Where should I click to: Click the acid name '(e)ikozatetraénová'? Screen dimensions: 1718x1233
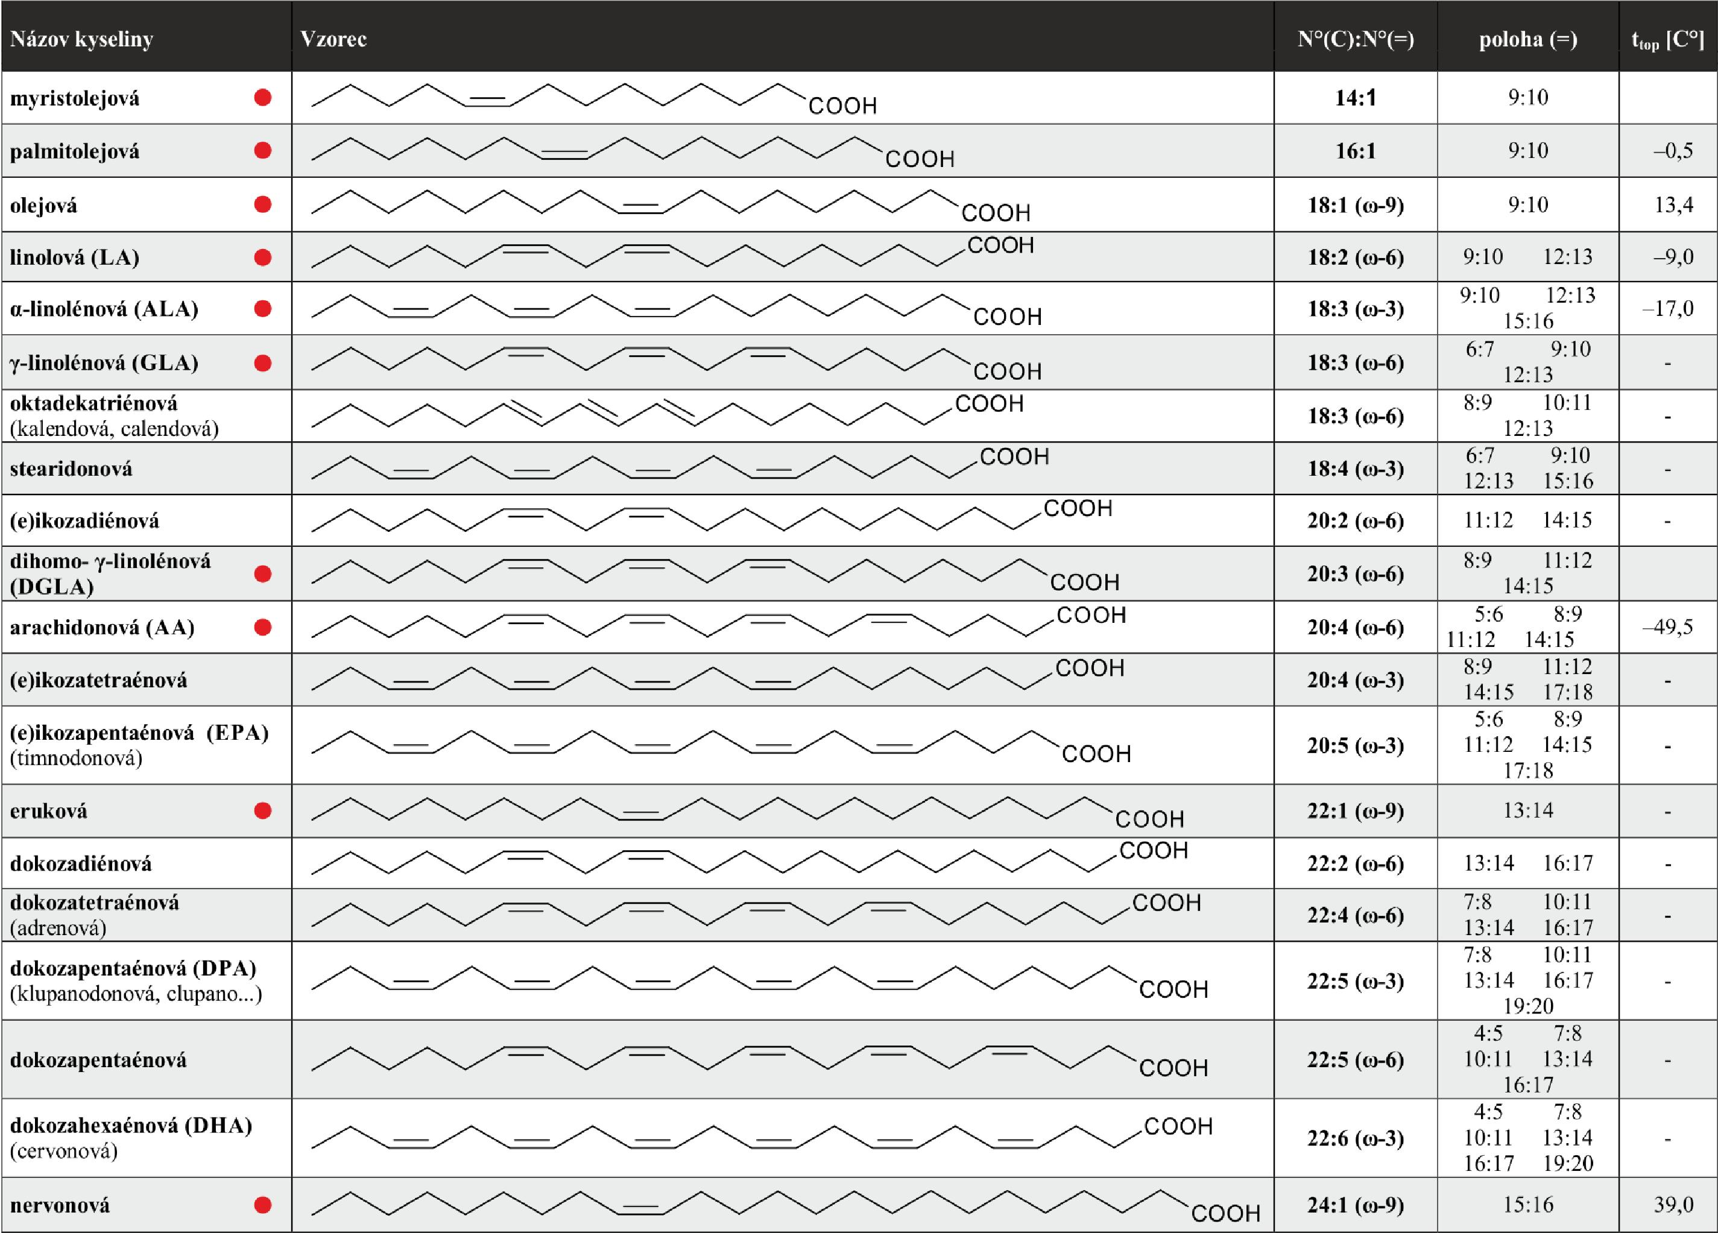[x=98, y=680]
